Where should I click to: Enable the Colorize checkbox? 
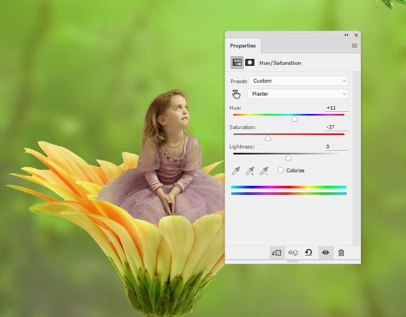(280, 170)
